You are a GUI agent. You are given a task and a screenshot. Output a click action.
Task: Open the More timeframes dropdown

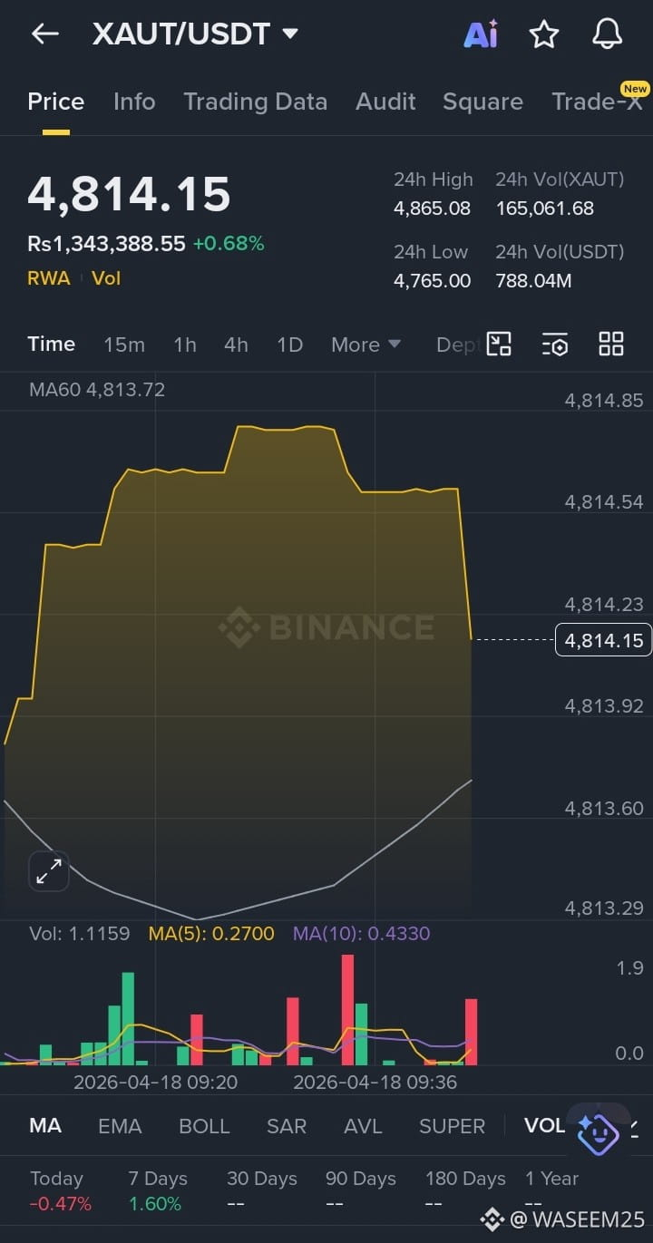pyautogui.click(x=365, y=345)
